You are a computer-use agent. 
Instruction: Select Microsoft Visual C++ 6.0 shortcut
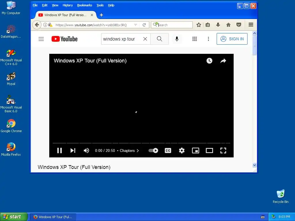click(x=11, y=57)
